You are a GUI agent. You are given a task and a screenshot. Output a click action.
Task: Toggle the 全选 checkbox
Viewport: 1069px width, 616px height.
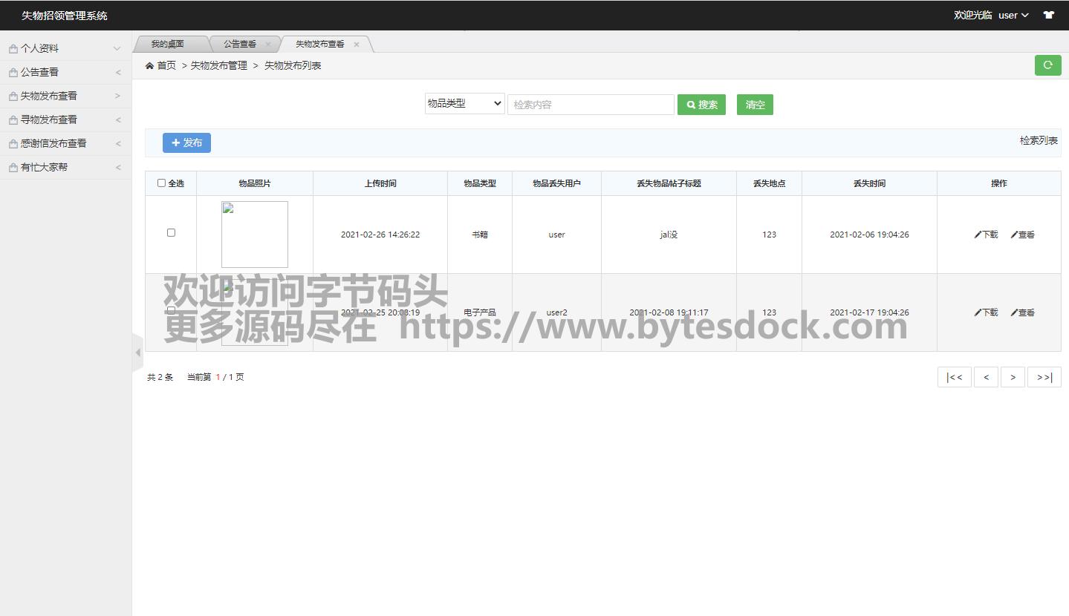(x=161, y=183)
